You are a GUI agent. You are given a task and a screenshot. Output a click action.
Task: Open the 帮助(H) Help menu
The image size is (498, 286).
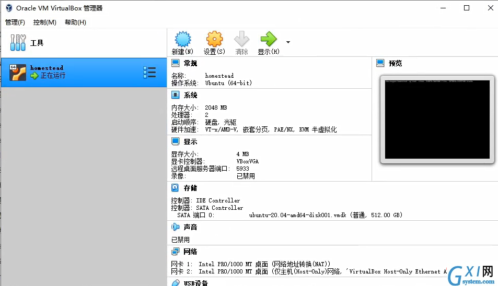(75, 22)
